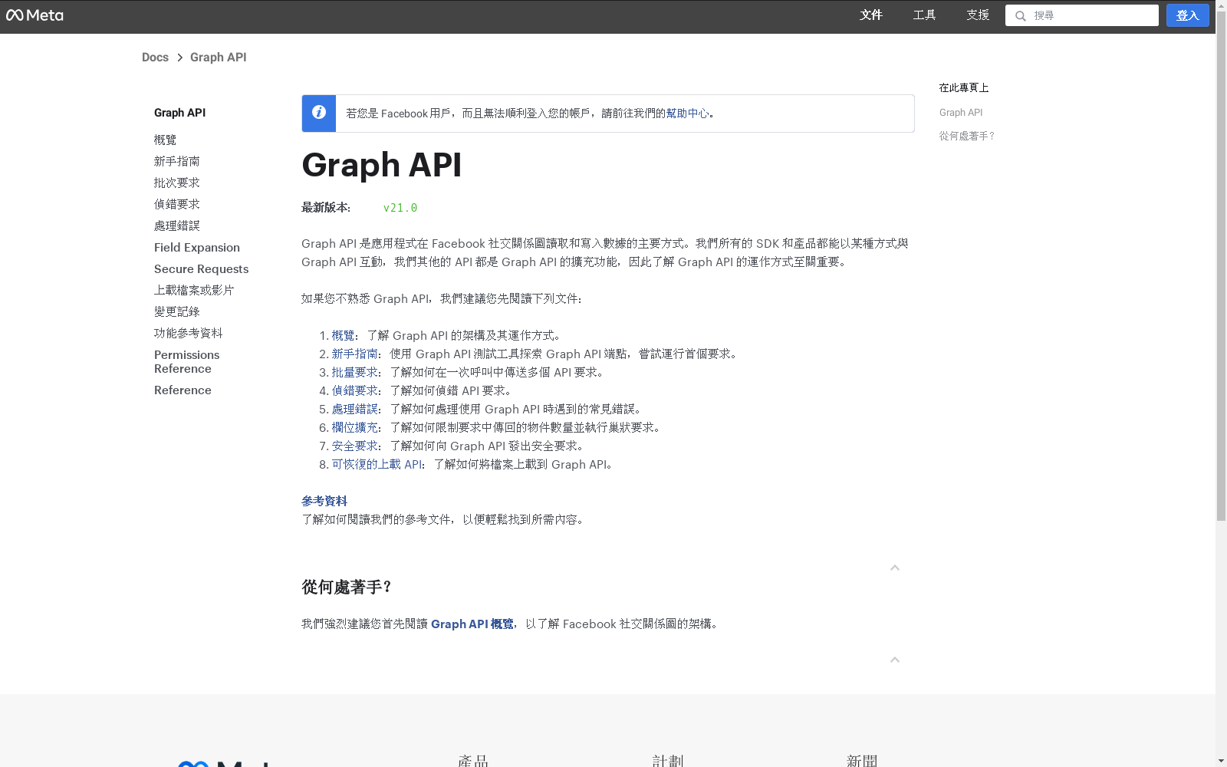
Task: Click the 從何處著手？ section heading
Action: coord(347,588)
